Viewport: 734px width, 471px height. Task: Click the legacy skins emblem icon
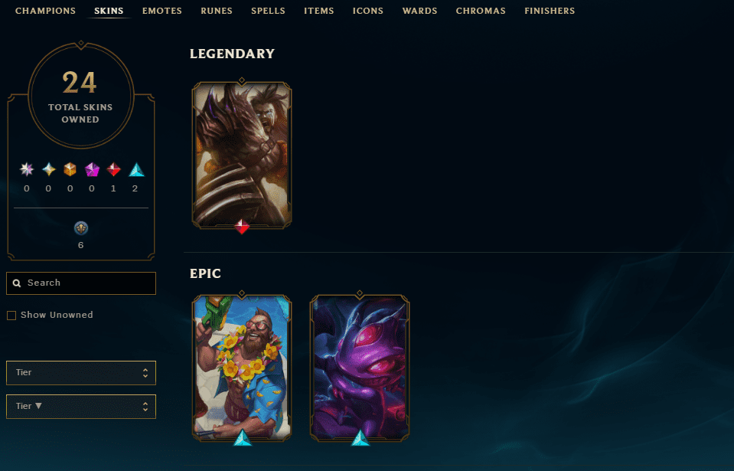(81, 228)
